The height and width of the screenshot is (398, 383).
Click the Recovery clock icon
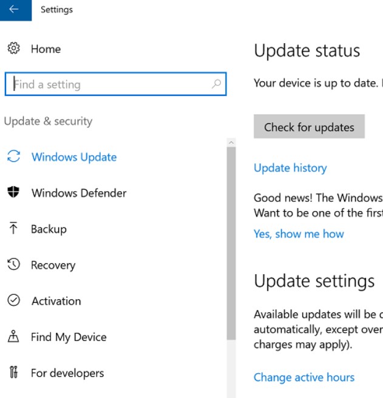tap(13, 264)
